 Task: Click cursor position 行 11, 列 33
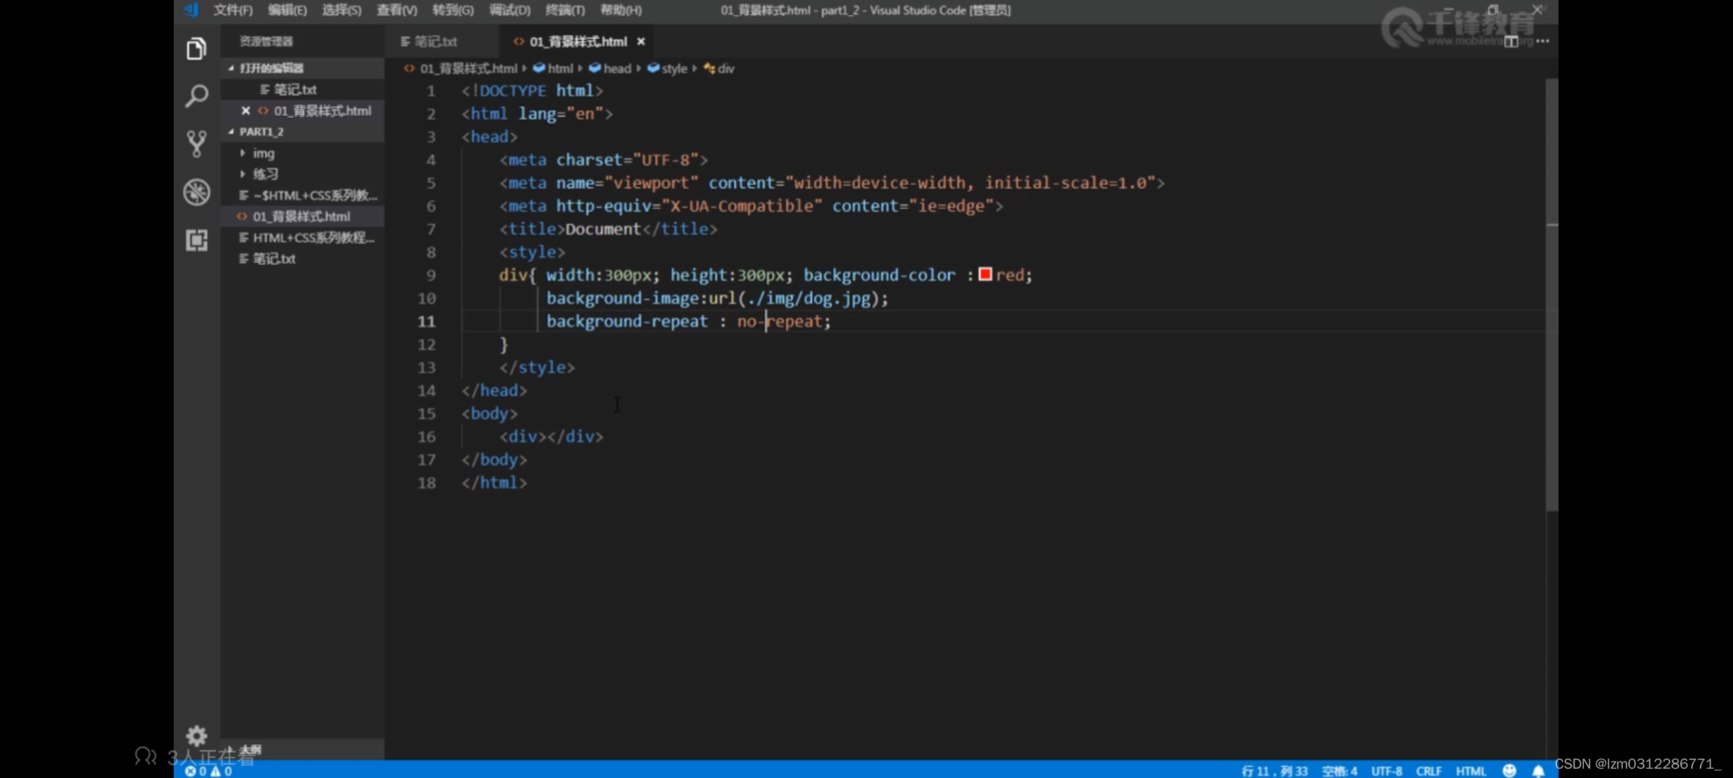click(x=1274, y=771)
